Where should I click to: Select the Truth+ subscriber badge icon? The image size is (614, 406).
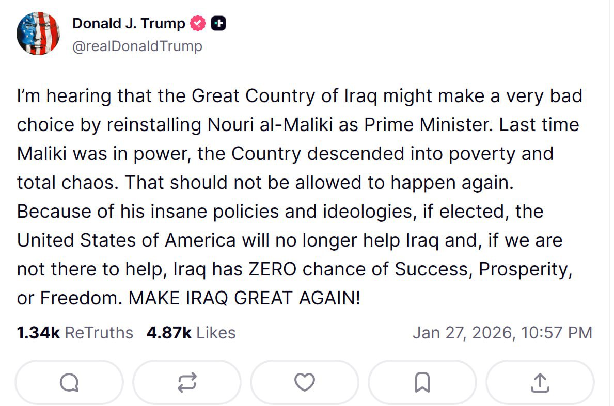[219, 23]
